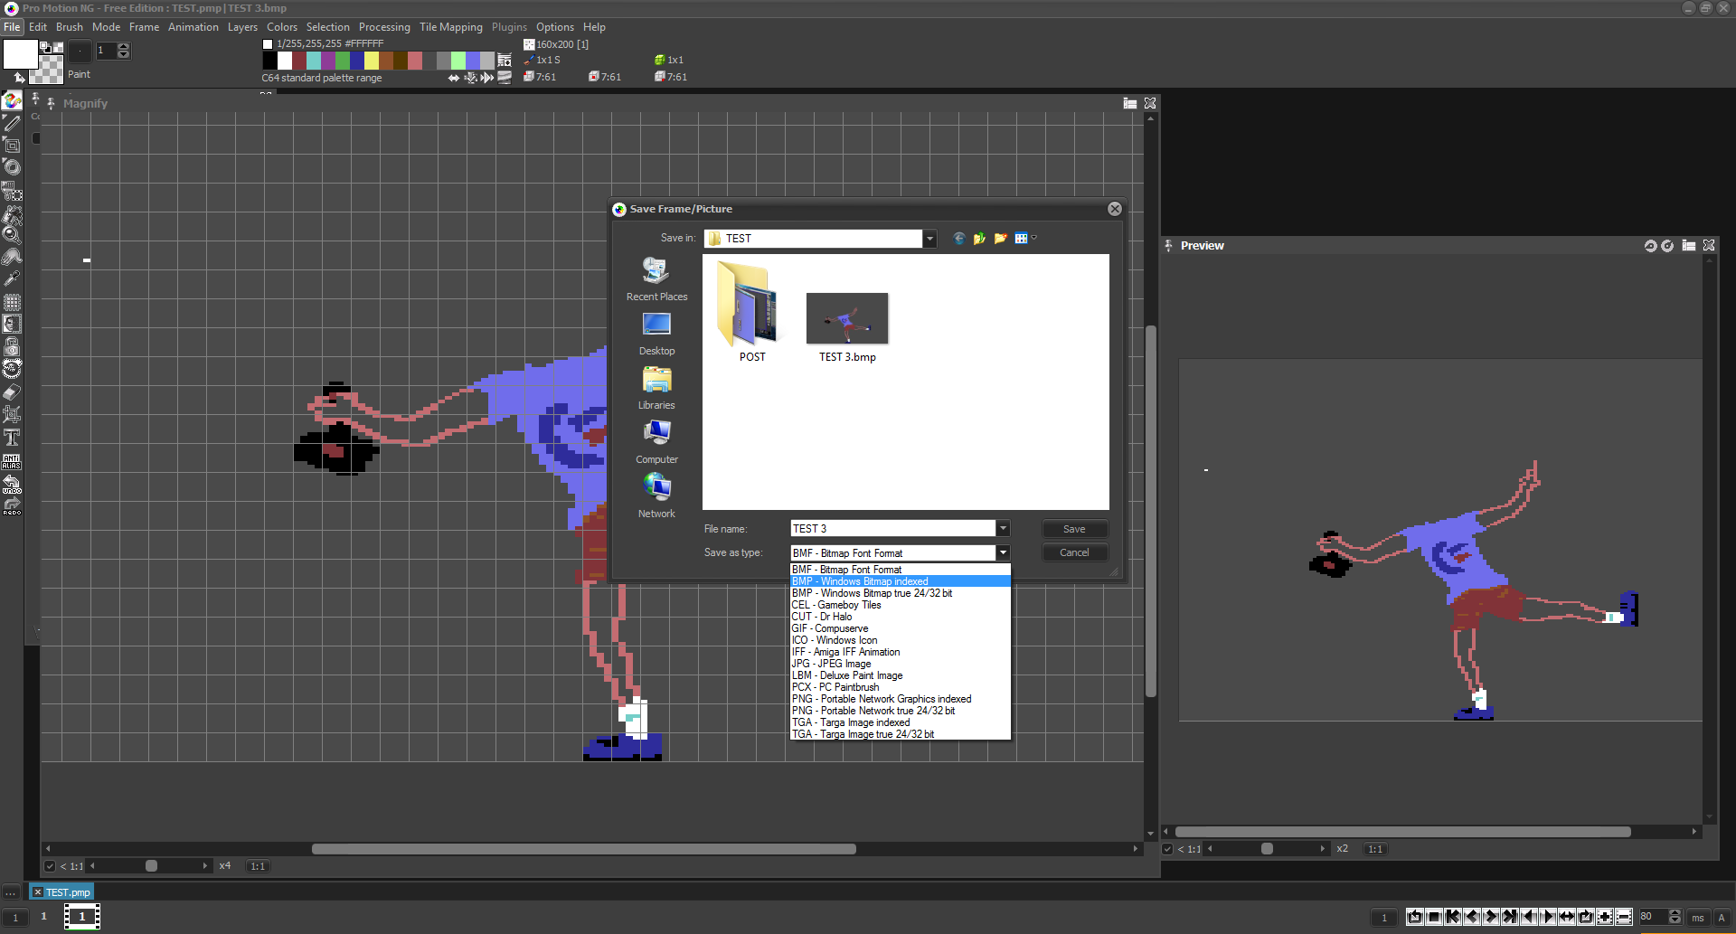This screenshot has width=1736, height=934.
Task: Open Desktop location in save dialog
Action: pyautogui.click(x=656, y=334)
